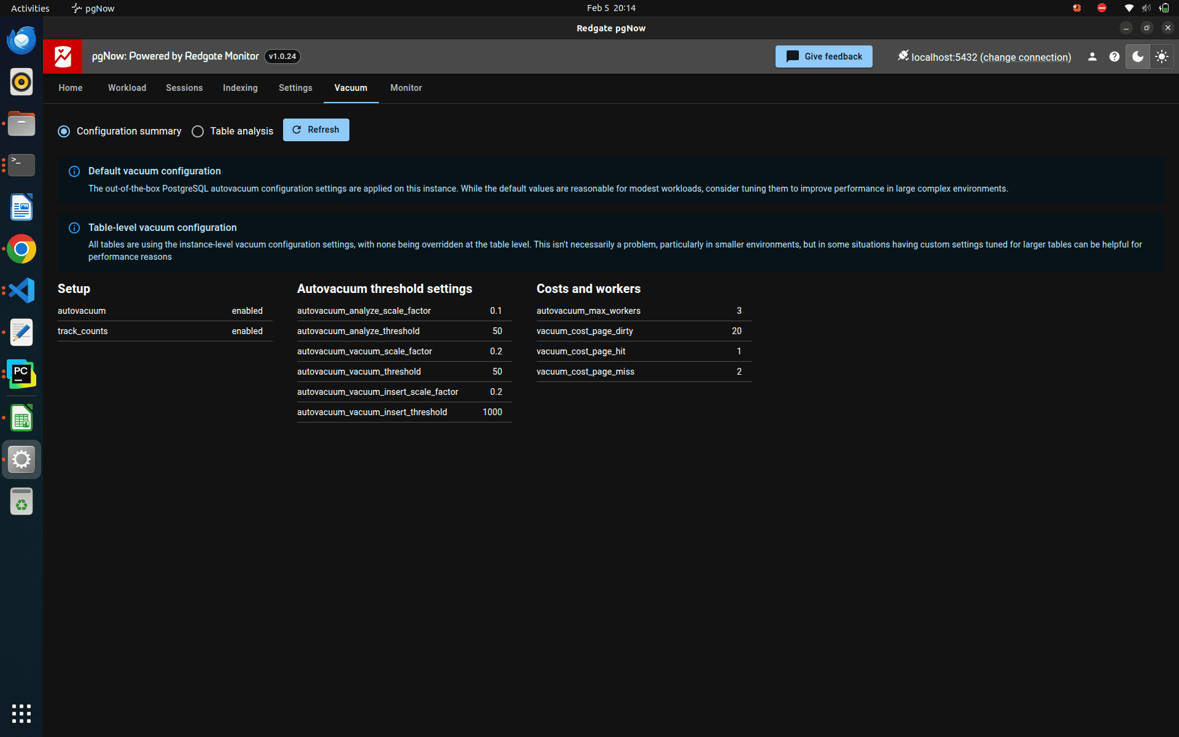
Task: Open the Sessions tab
Action: [184, 88]
